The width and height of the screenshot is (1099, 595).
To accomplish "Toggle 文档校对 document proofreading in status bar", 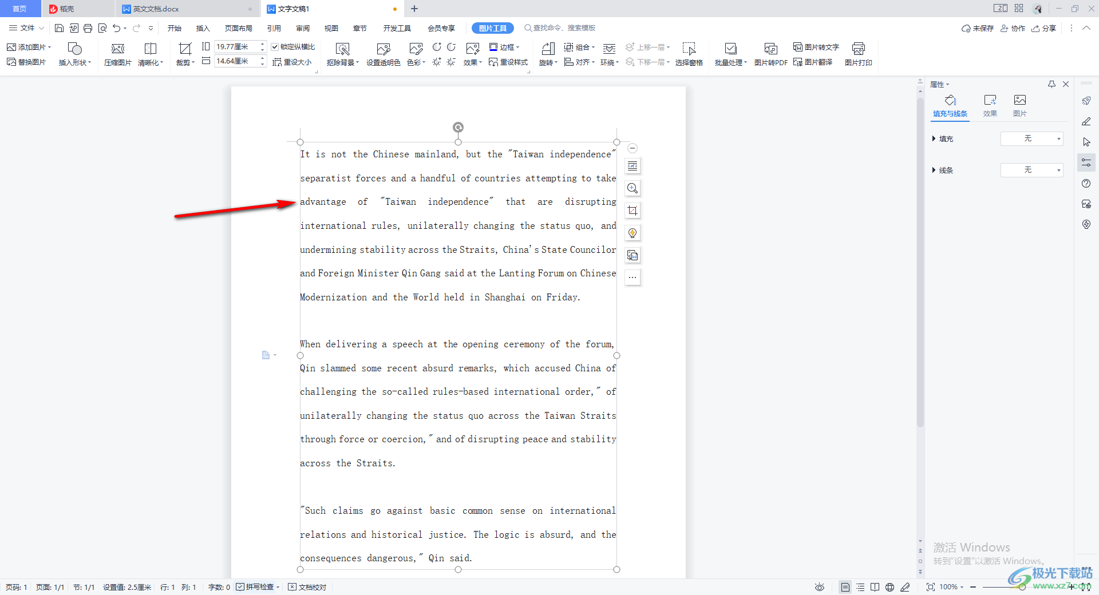I will [x=307, y=587].
